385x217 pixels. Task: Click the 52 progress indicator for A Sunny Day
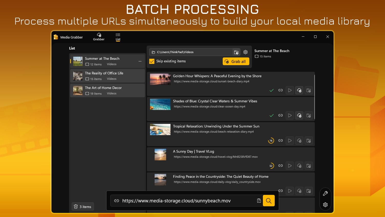[271, 166]
